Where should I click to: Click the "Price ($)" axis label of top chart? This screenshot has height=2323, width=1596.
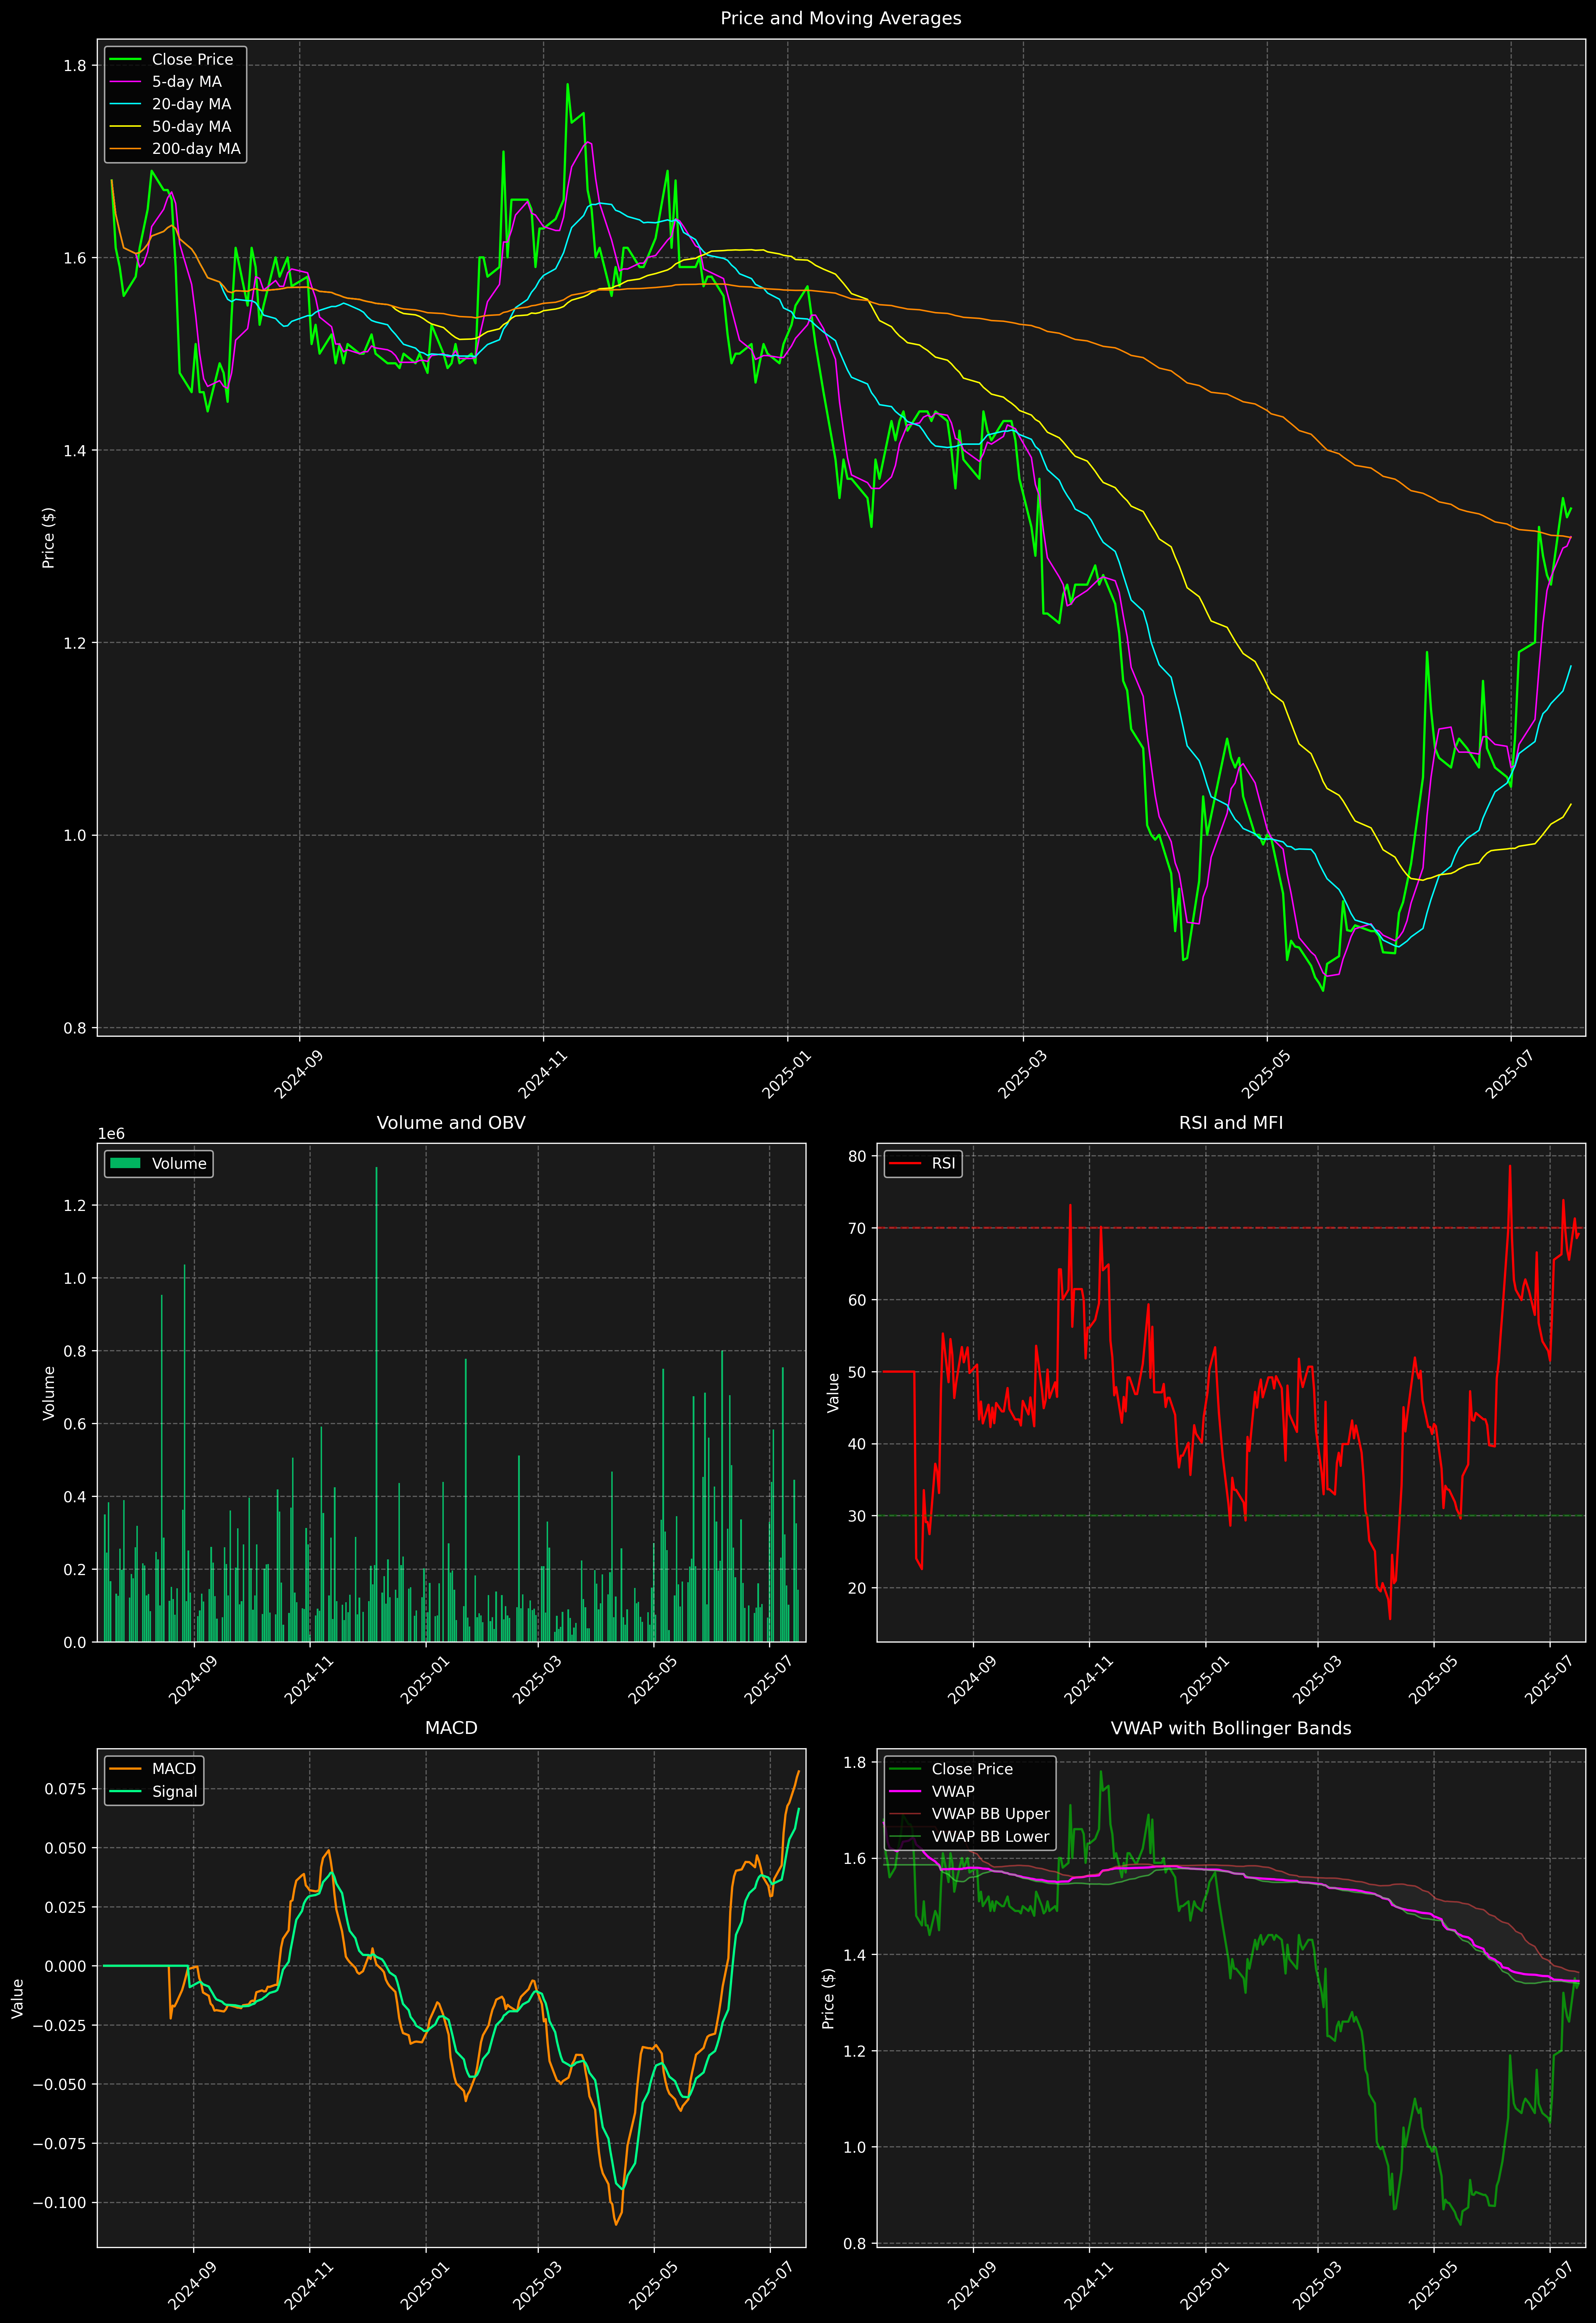coord(48,538)
